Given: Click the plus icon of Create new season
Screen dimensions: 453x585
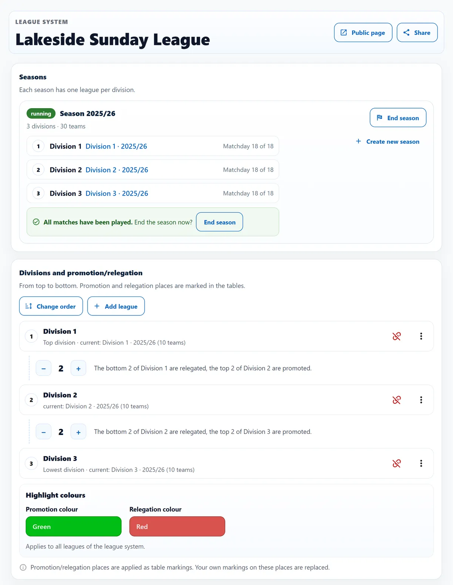Looking at the screenshot, I should click(359, 141).
